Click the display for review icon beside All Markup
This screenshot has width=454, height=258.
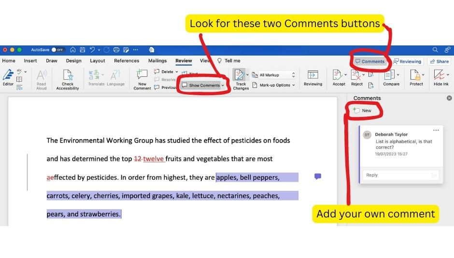coord(255,75)
